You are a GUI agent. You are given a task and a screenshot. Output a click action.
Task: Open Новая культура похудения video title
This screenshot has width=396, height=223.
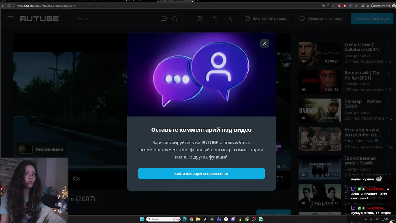coord(362,132)
